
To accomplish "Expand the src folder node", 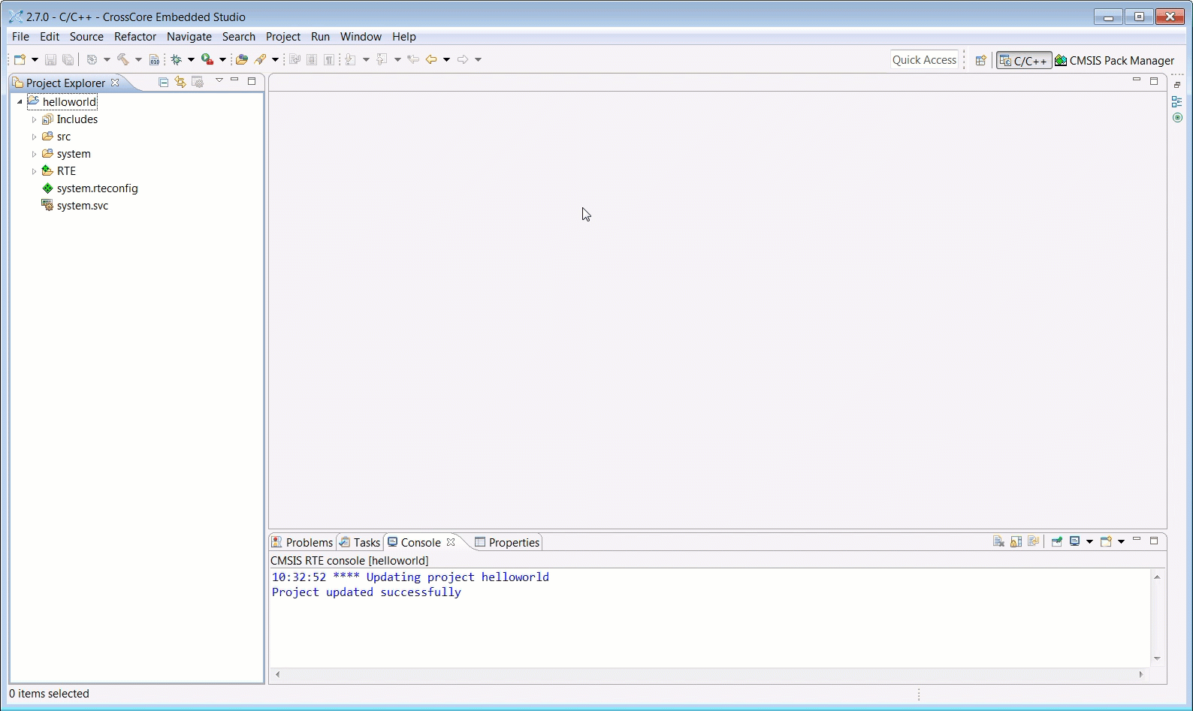I will pyautogui.click(x=34, y=137).
